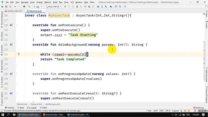Click the Stop run toolbar icon
This screenshot has width=208, height=117.
[x=93, y=6]
